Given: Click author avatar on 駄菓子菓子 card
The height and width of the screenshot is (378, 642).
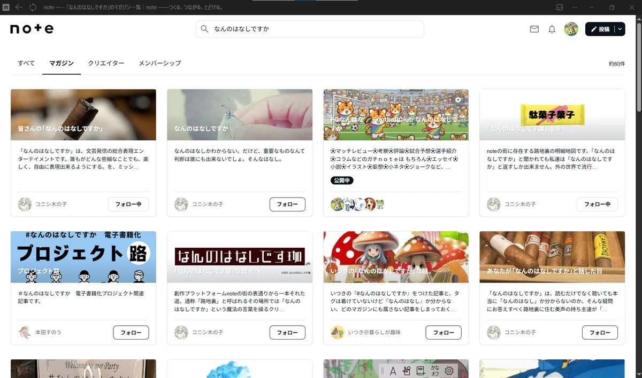Looking at the screenshot, I should pos(493,204).
